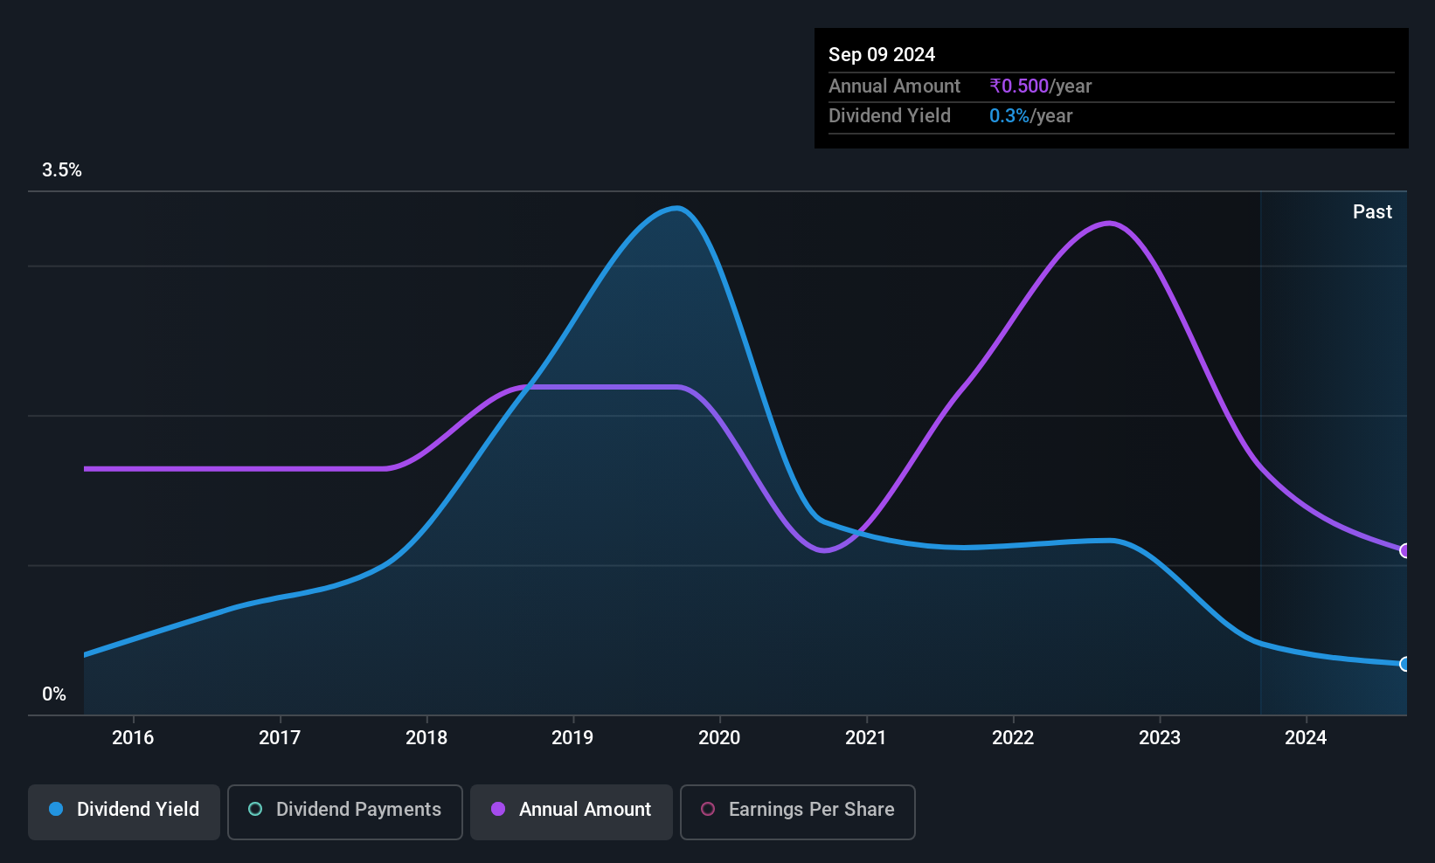1435x863 pixels.
Task: Toggle the Annual Amount legend button
Action: pos(572,811)
